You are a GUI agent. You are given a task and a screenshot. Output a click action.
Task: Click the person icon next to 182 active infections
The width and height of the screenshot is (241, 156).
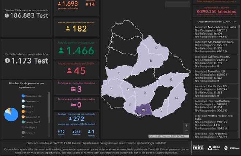point(68,29)
